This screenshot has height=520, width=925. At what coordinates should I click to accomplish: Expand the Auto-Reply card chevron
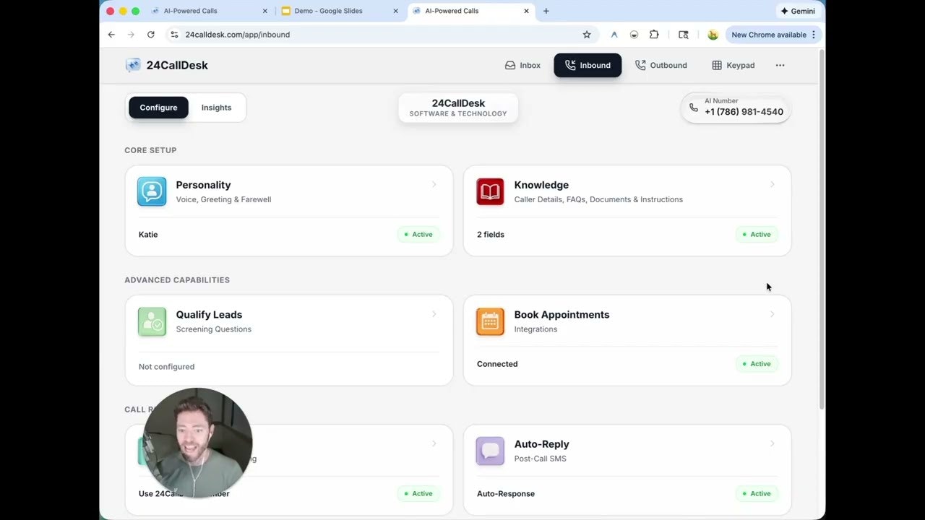click(x=773, y=443)
